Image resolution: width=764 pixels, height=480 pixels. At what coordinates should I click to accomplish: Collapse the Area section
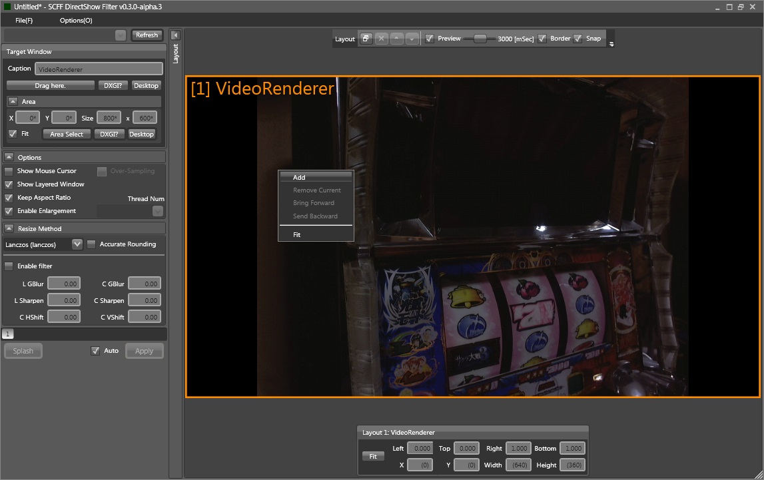coord(13,101)
